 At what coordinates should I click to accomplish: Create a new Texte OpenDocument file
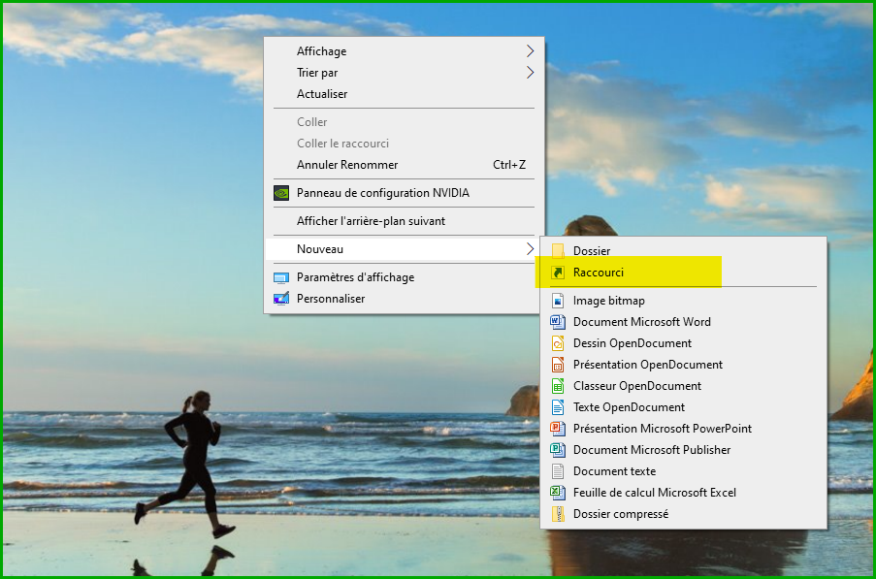pos(629,407)
